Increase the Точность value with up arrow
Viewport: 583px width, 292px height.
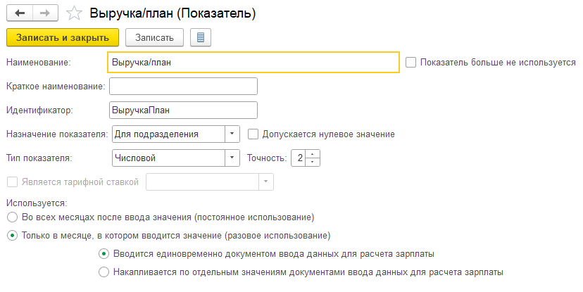(314, 154)
